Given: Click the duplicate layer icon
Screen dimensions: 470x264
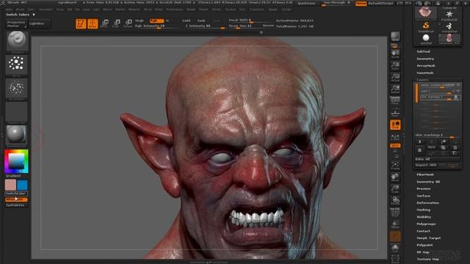Looking at the screenshot, I should (443, 148).
